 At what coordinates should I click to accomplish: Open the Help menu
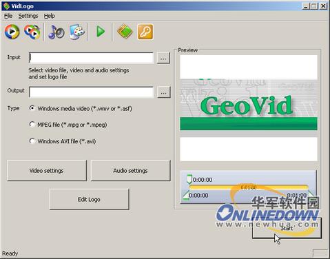tap(49, 16)
